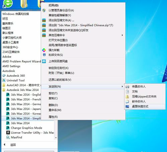Image resolution: width=167 pixels, height=152 pixels.
Task: Click the desktop shortcut monitor icon
Action: (127, 106)
